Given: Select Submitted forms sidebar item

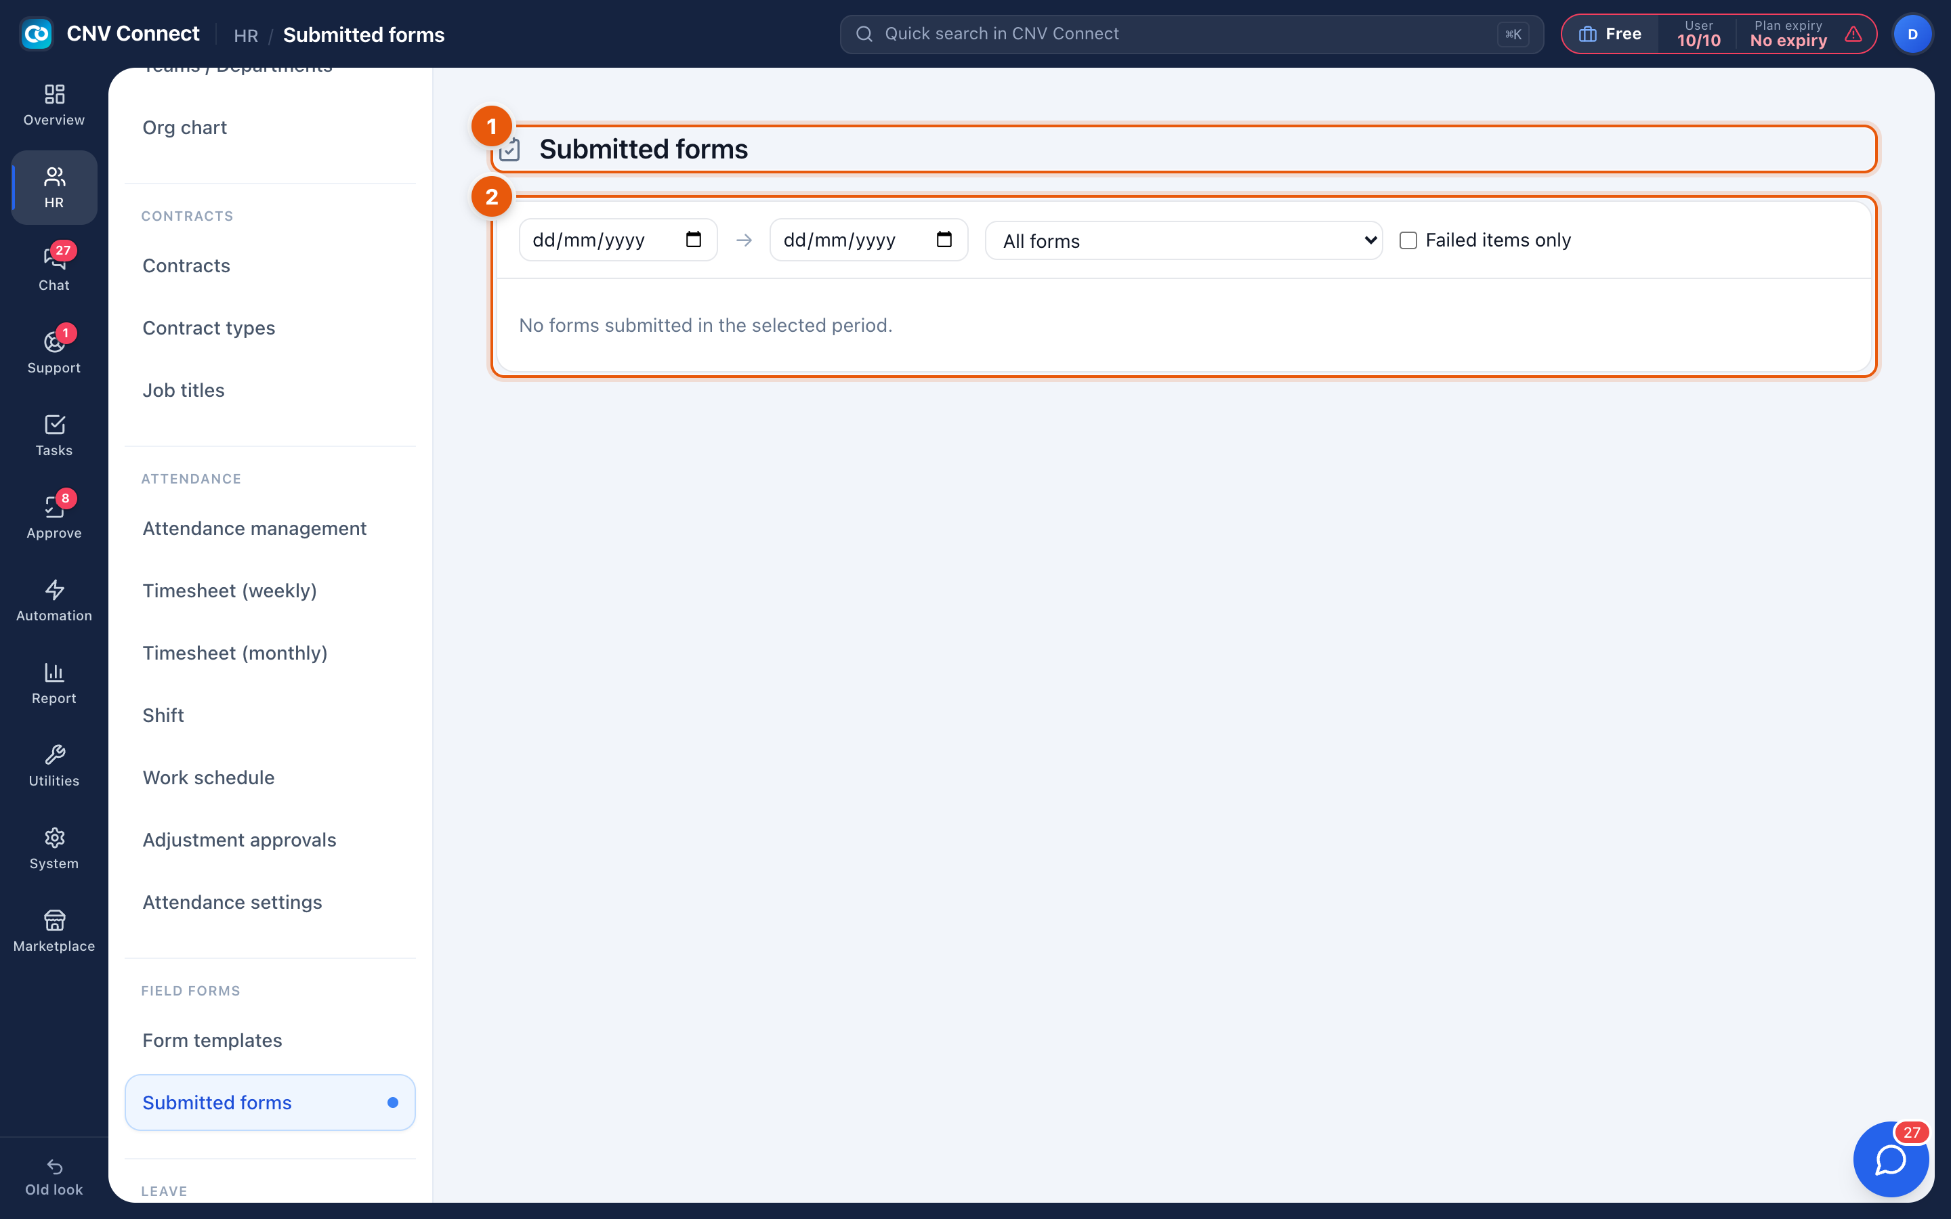Looking at the screenshot, I should coord(270,1103).
